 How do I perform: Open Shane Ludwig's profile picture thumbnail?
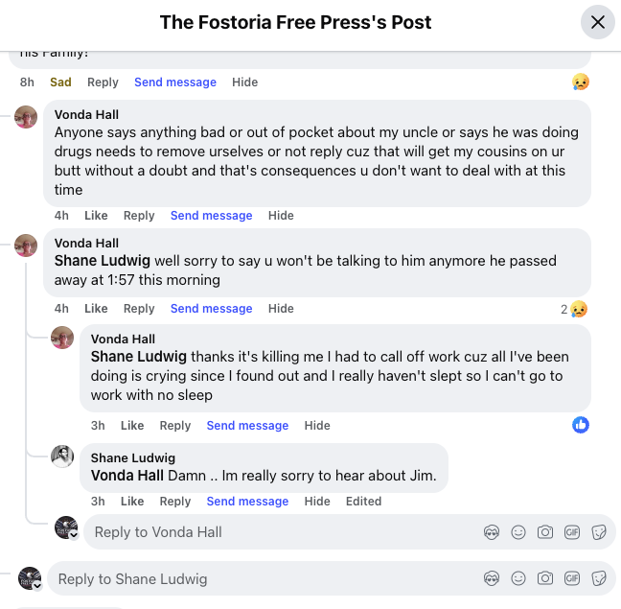62,457
